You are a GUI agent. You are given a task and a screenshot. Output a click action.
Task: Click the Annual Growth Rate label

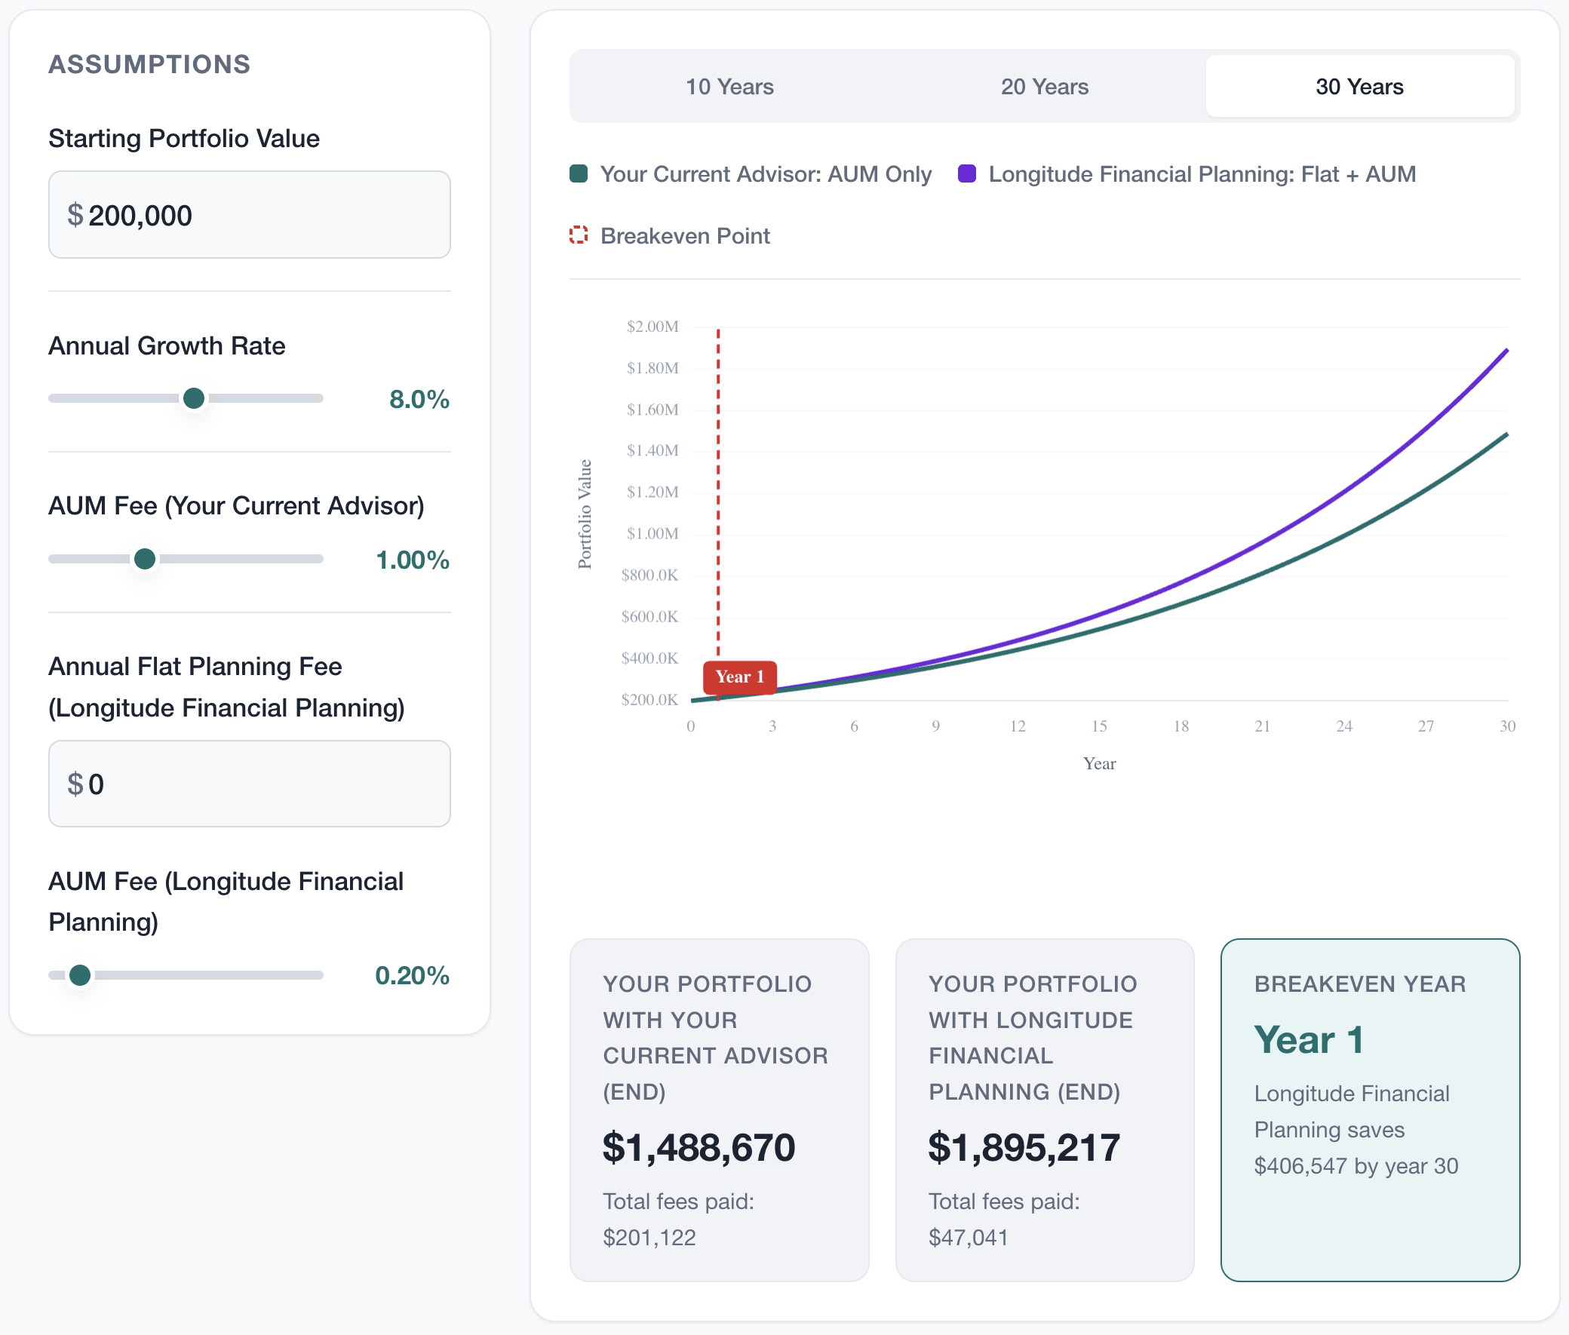(x=167, y=346)
